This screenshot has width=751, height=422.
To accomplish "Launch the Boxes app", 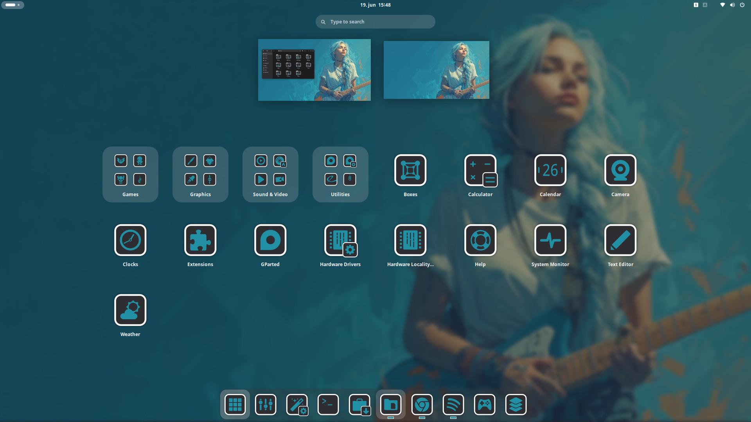I will point(410,170).
